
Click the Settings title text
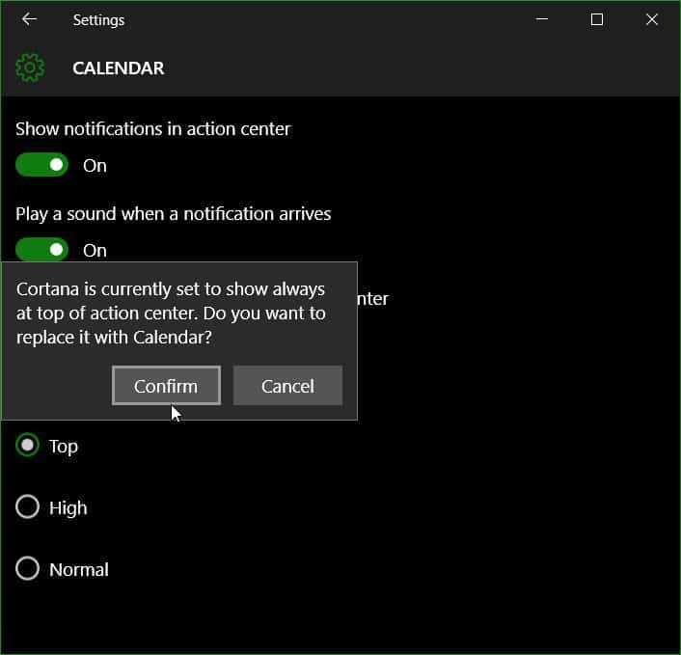click(98, 20)
